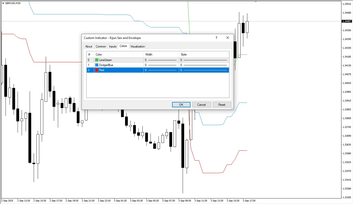Open the Common tab
Screen dimensions: 353x204
101,46
